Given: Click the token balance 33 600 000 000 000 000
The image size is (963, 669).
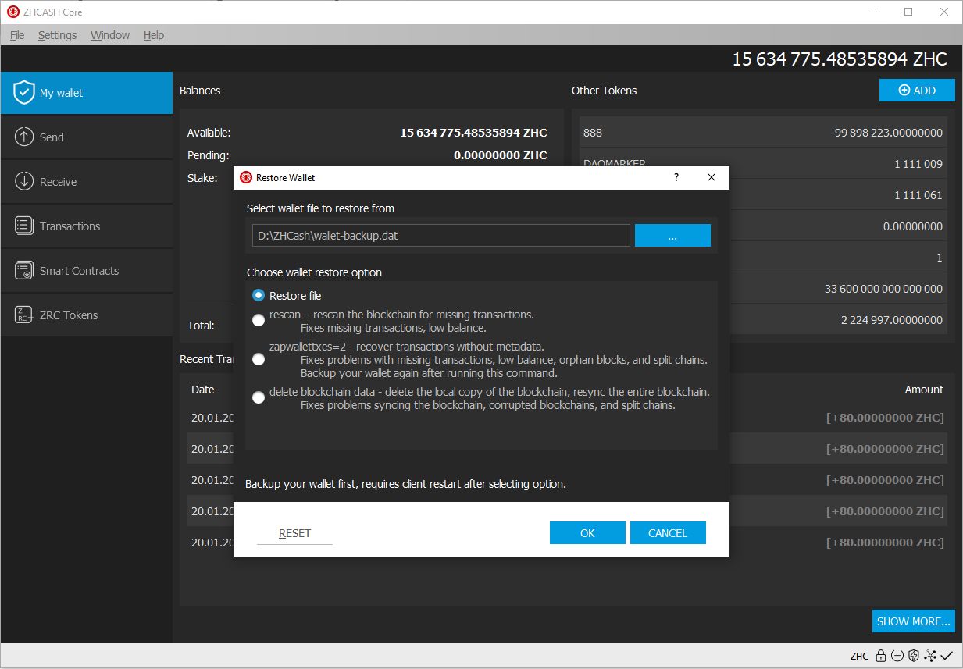Looking at the screenshot, I should tap(883, 289).
